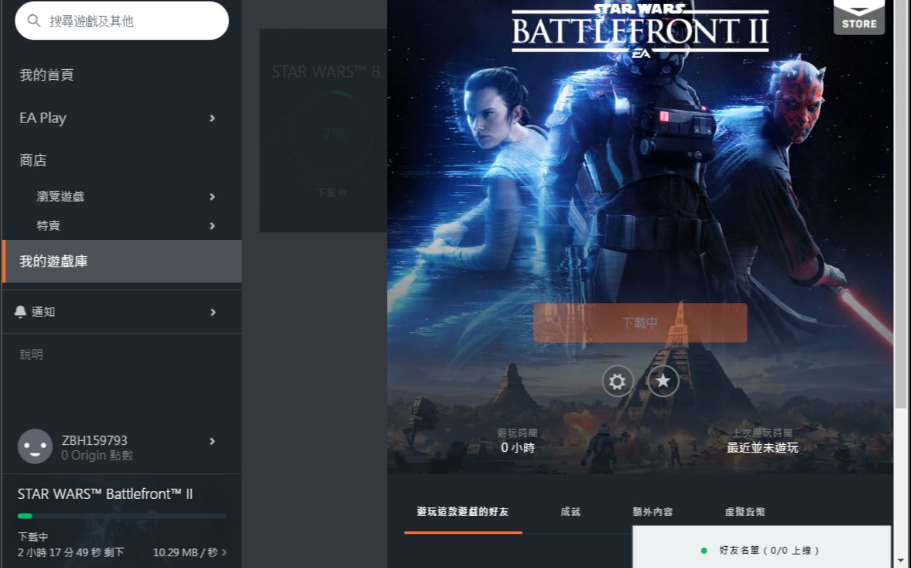Viewport: 911px width, 568px height.
Task: Expand the EA Play chevron arrow
Action: point(212,118)
